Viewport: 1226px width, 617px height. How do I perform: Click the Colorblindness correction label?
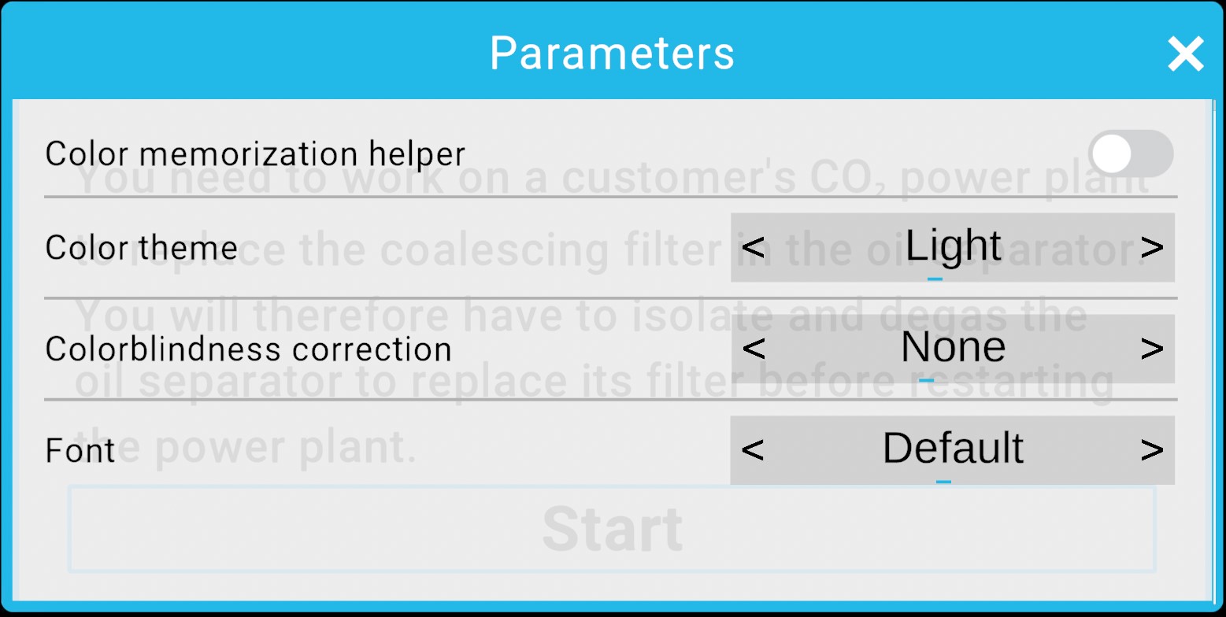[249, 349]
